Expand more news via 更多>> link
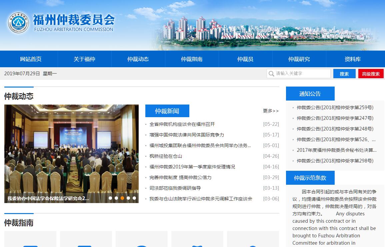This screenshot has width=385, height=247. click(x=271, y=111)
